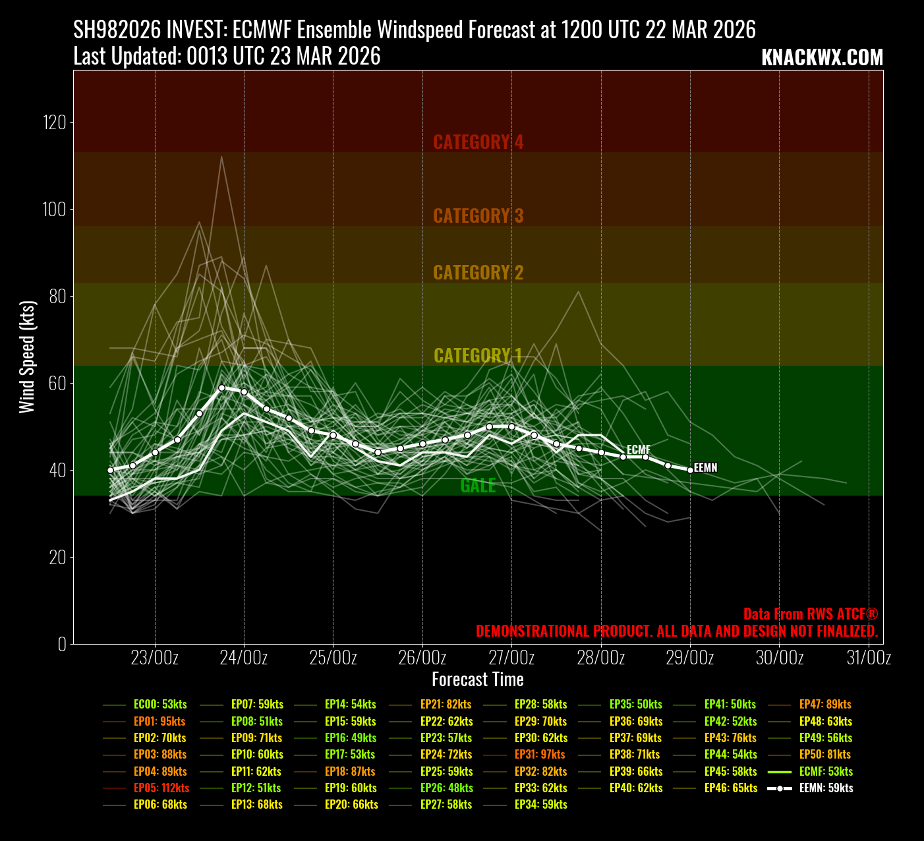
Task: Click the EEMN label at line end
Action: 705,468
